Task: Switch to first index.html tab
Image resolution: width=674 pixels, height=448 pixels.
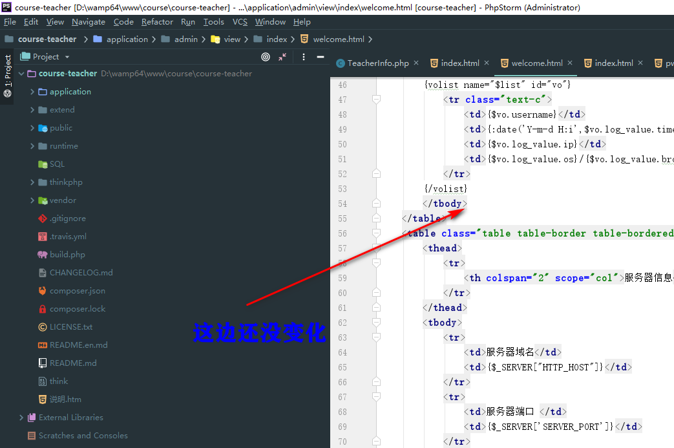Action: point(460,63)
